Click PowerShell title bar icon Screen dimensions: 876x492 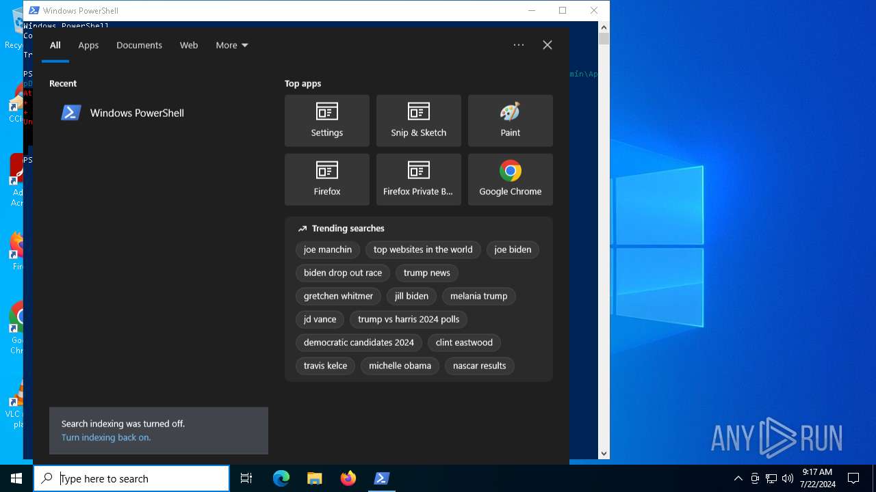34,10
